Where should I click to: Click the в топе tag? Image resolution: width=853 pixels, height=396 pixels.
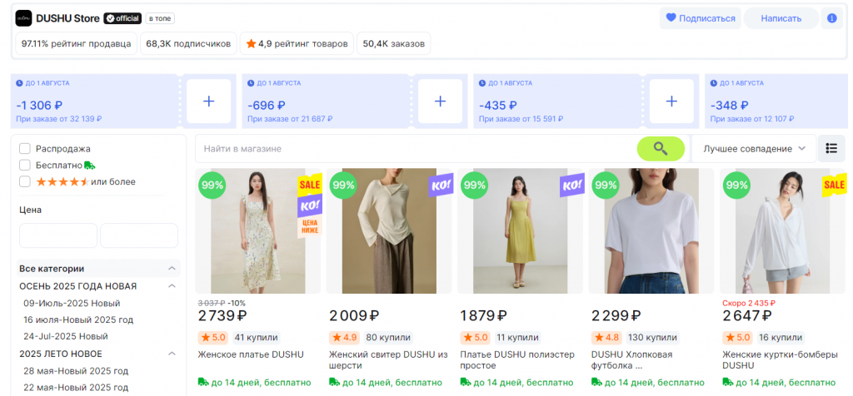[x=160, y=18]
